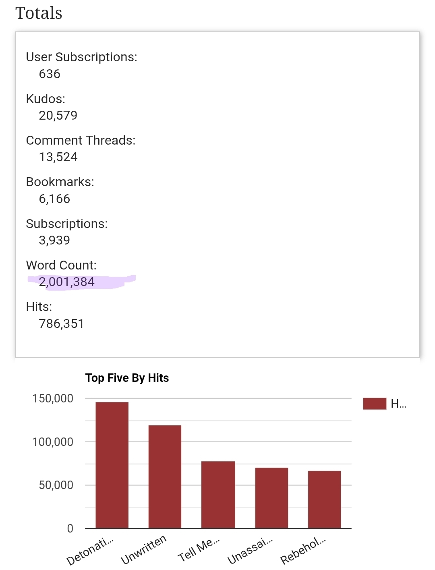Select the Unwritten bar in chart
Image resolution: width=435 pixels, height=570 pixels.
tap(165, 477)
